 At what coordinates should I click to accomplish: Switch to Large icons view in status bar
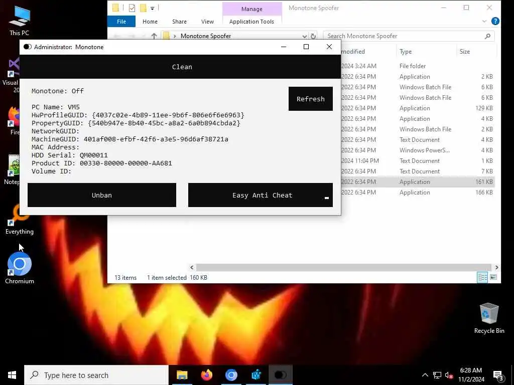click(x=493, y=277)
